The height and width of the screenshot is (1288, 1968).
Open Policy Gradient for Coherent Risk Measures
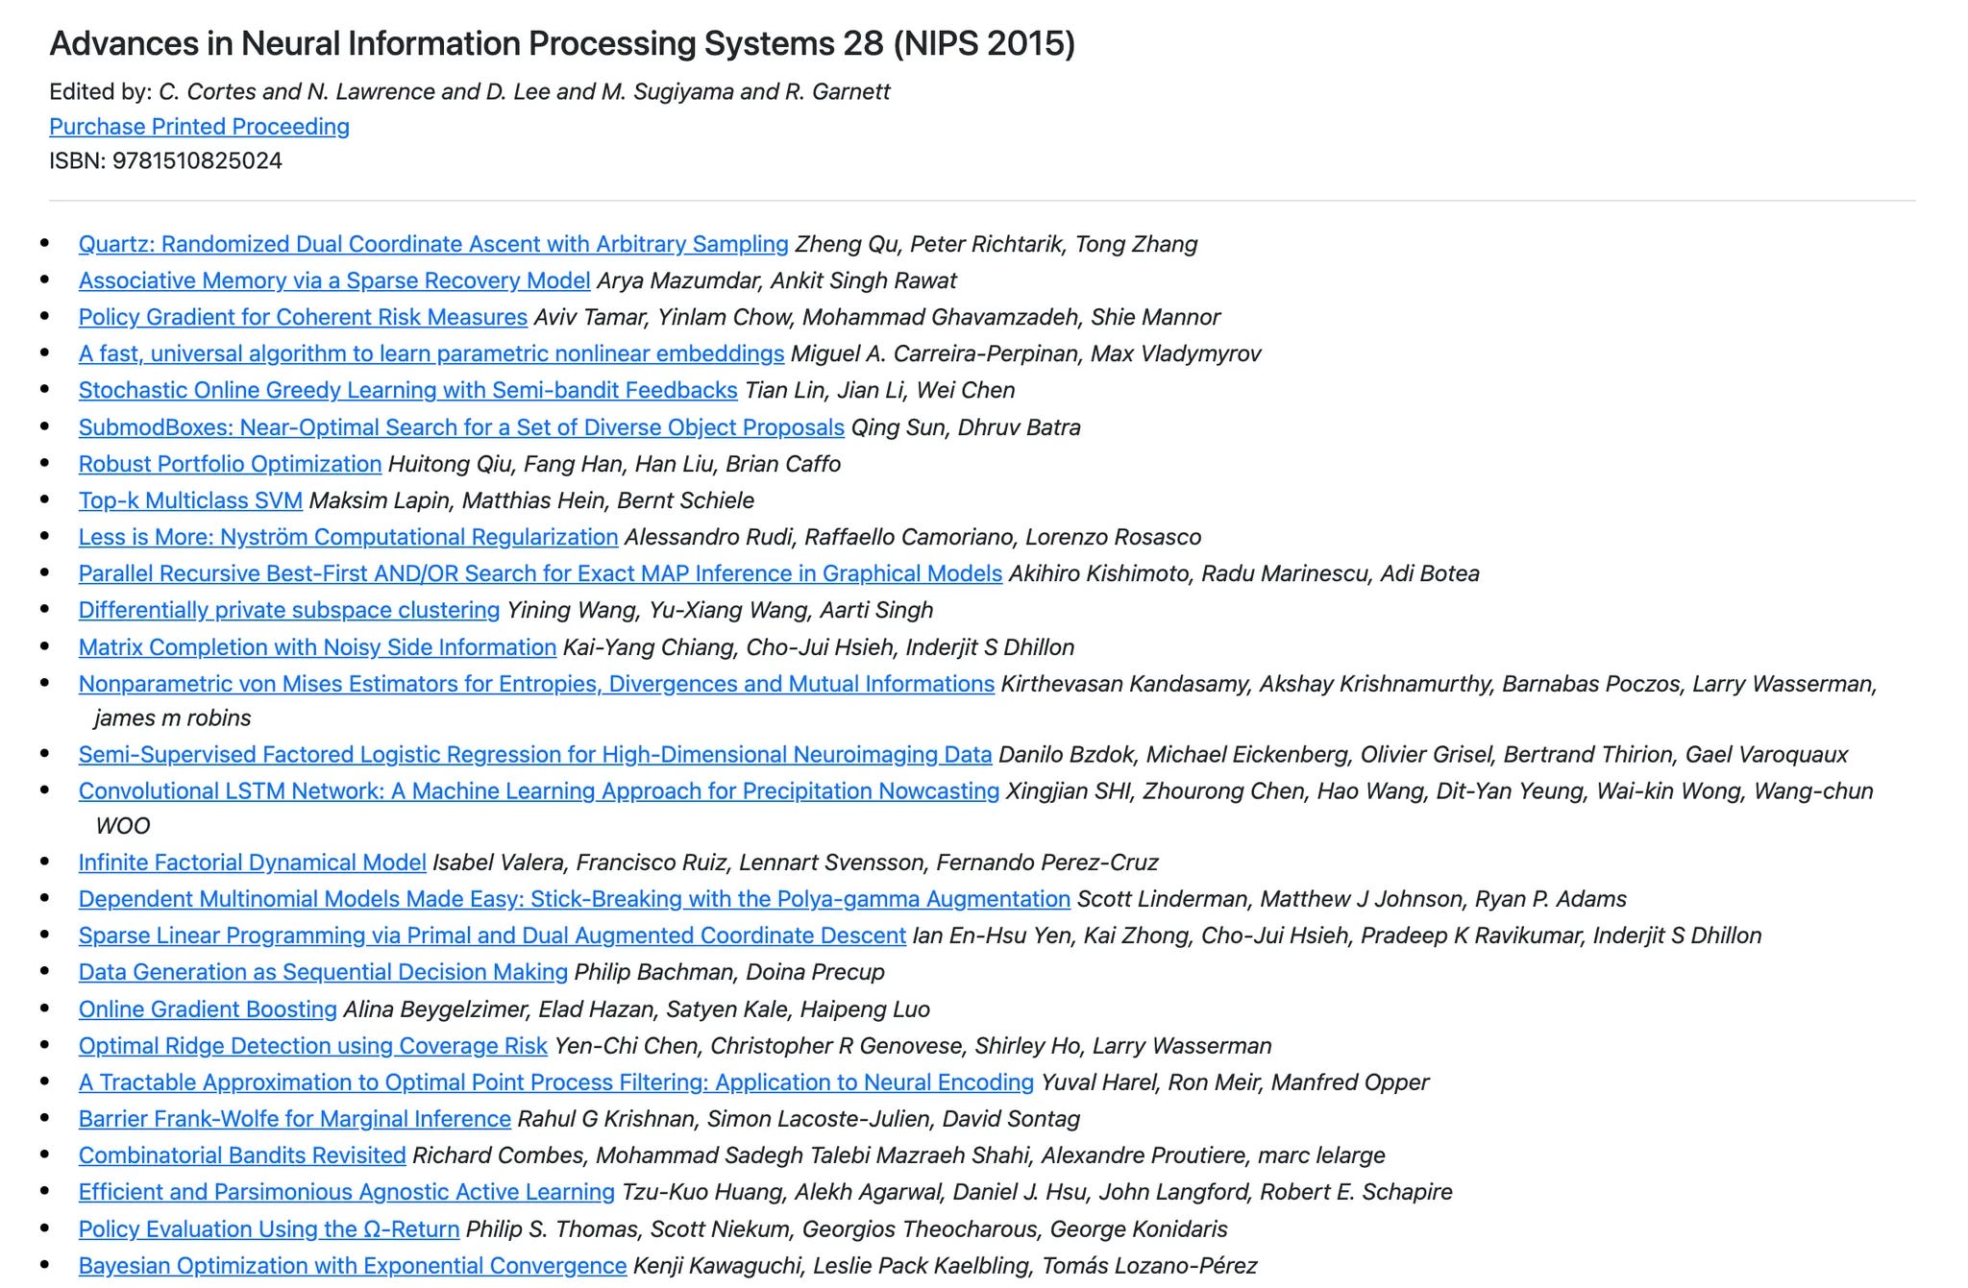(x=303, y=317)
